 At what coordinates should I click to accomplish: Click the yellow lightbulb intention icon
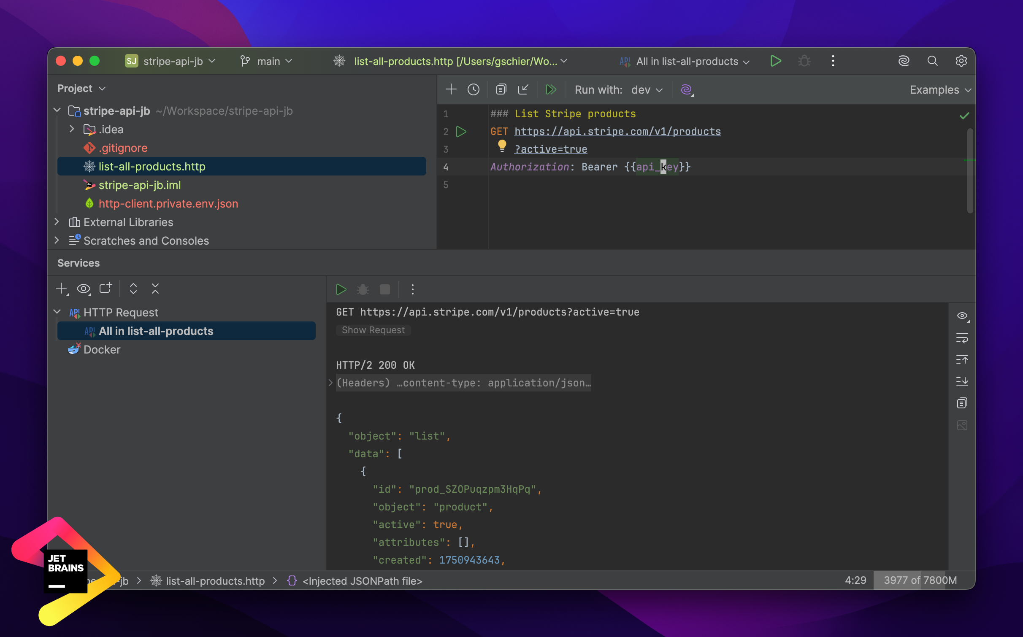pyautogui.click(x=502, y=146)
